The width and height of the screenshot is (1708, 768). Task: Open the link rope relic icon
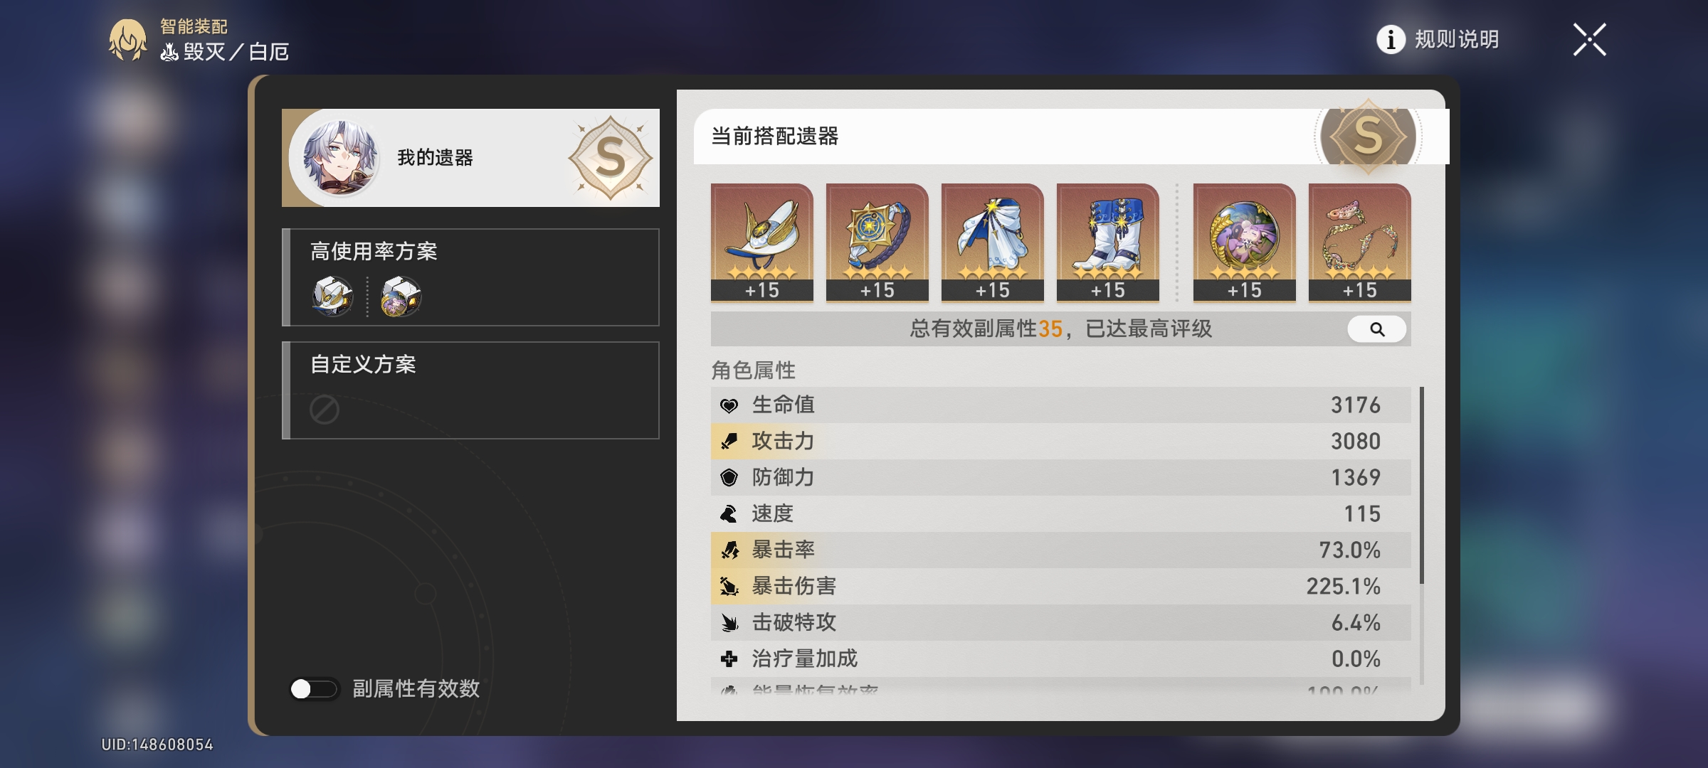click(x=1359, y=242)
